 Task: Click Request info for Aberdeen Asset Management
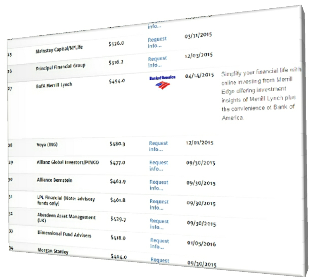click(x=159, y=224)
